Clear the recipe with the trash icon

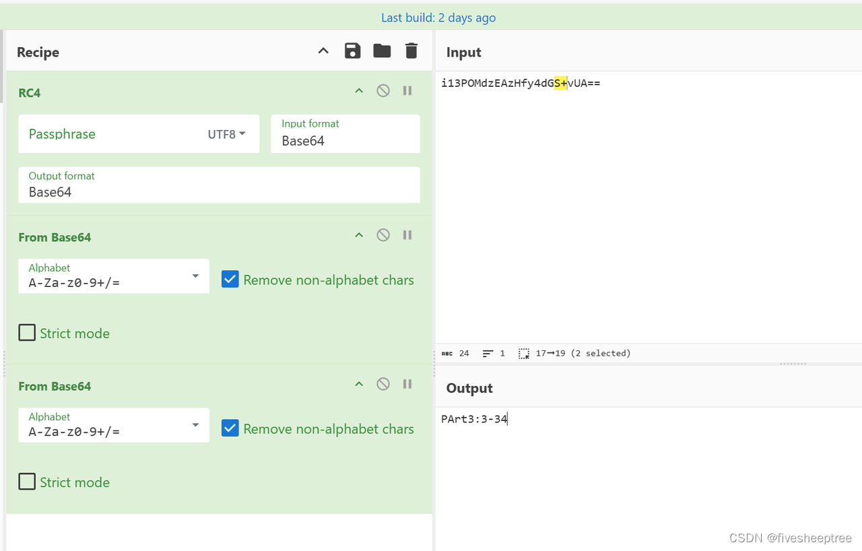click(x=411, y=51)
